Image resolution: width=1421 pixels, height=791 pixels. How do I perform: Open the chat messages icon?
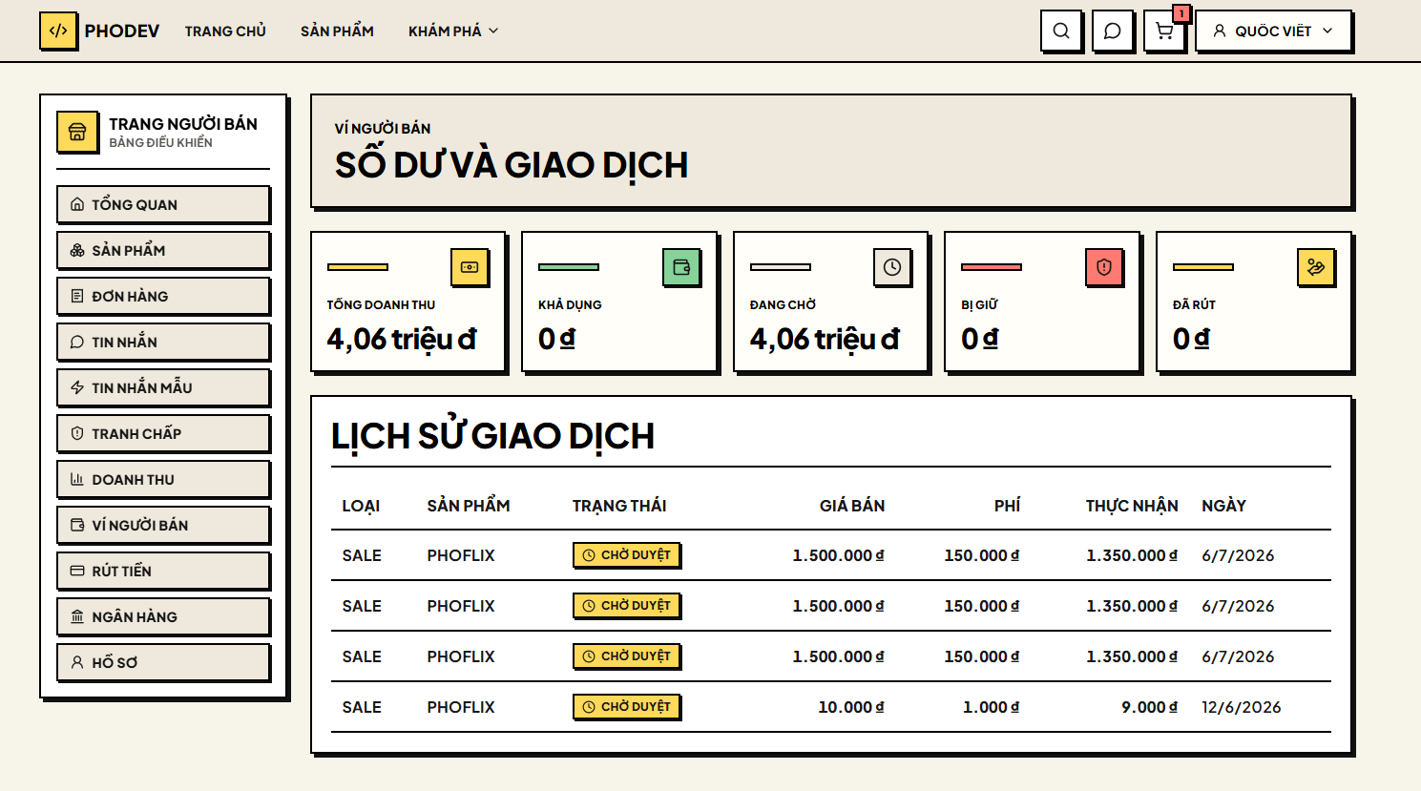click(x=1113, y=31)
